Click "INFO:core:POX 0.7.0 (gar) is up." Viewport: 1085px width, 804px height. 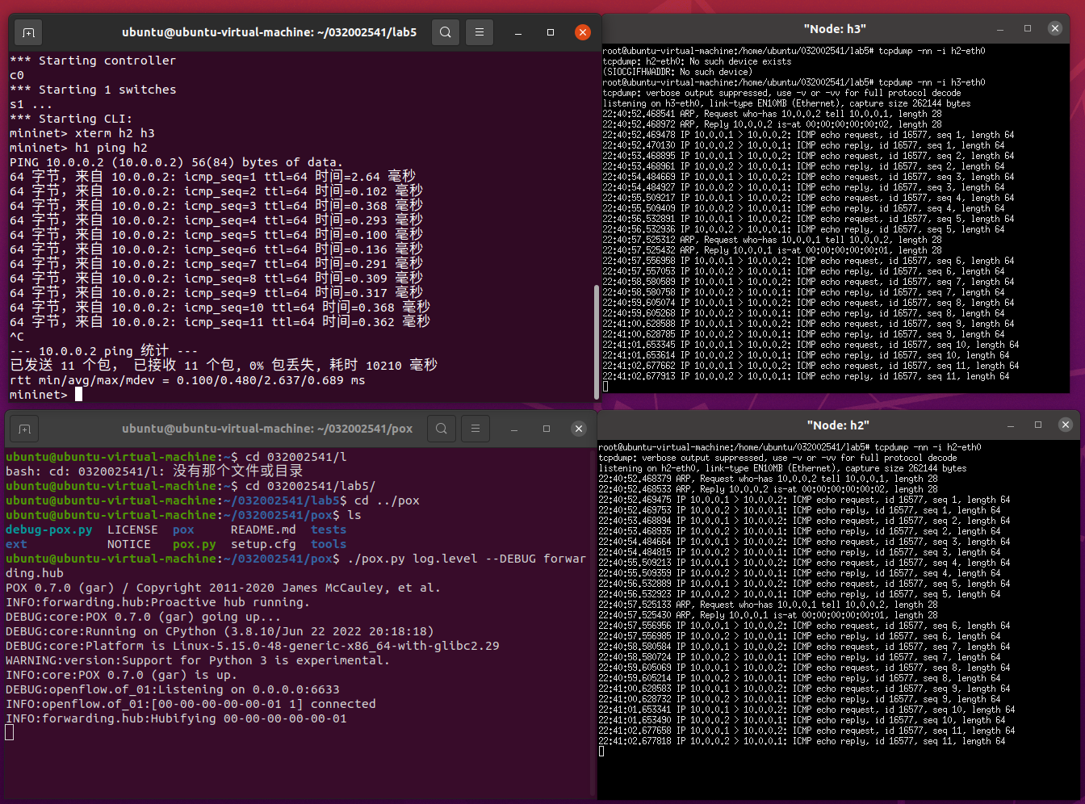point(121,675)
